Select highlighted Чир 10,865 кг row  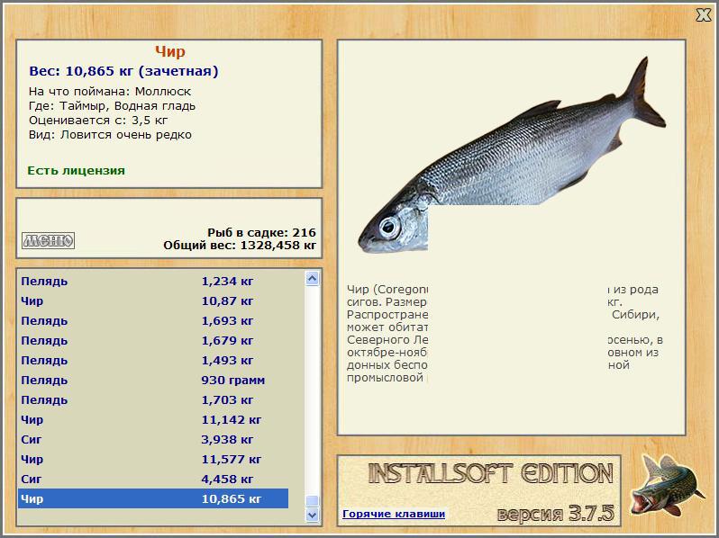click(x=153, y=498)
